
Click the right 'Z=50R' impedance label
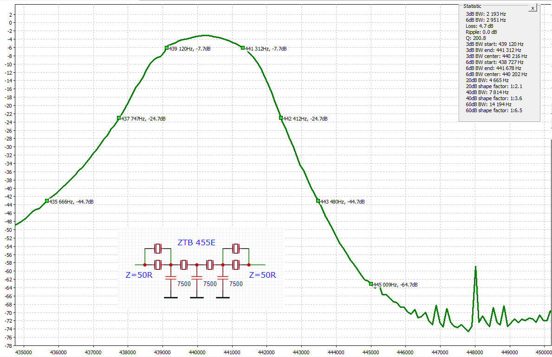pyautogui.click(x=262, y=275)
